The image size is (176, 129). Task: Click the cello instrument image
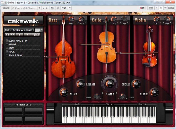point(106,45)
